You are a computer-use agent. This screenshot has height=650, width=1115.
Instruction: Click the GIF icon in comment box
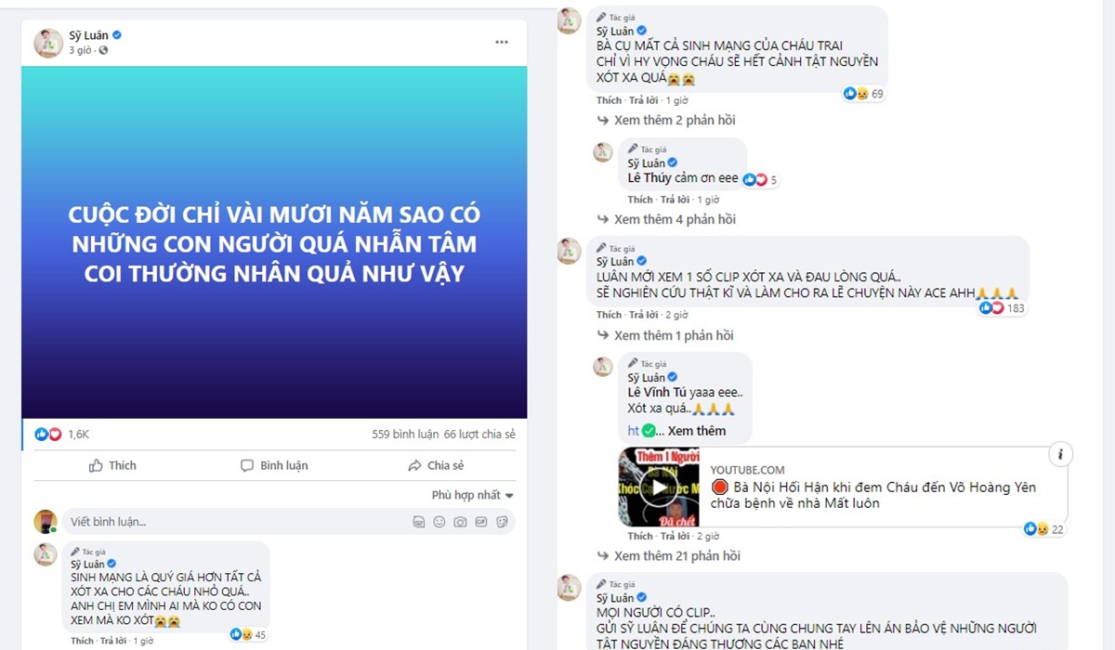[x=481, y=522]
